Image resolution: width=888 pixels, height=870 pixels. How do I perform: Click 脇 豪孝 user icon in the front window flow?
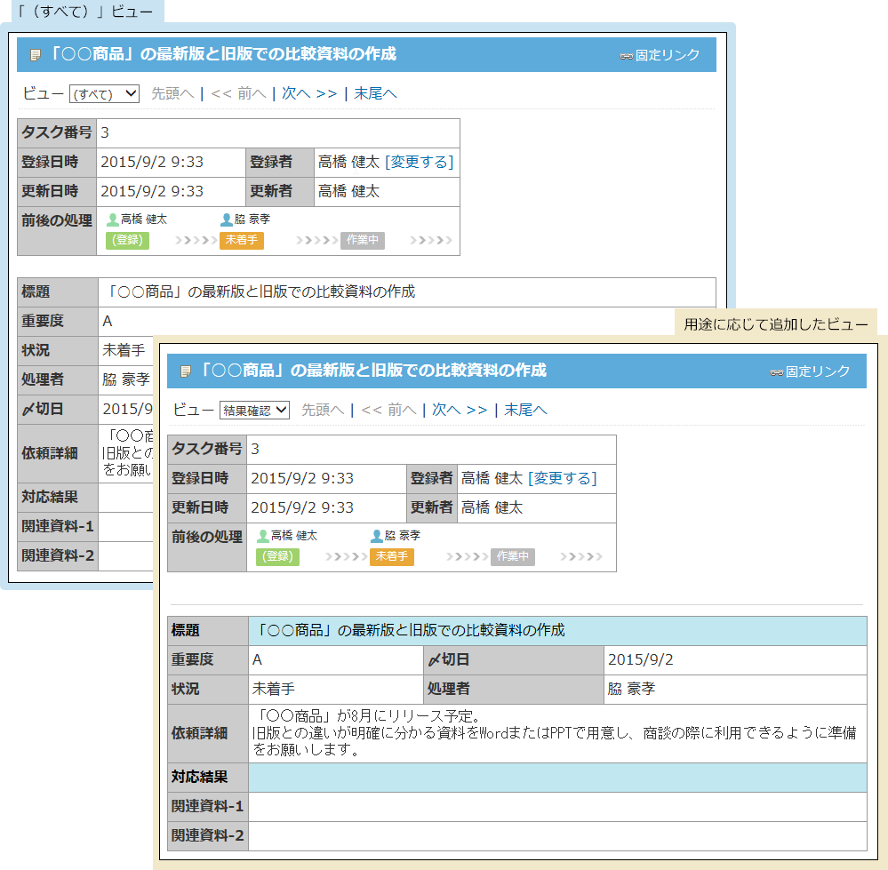[x=377, y=536]
